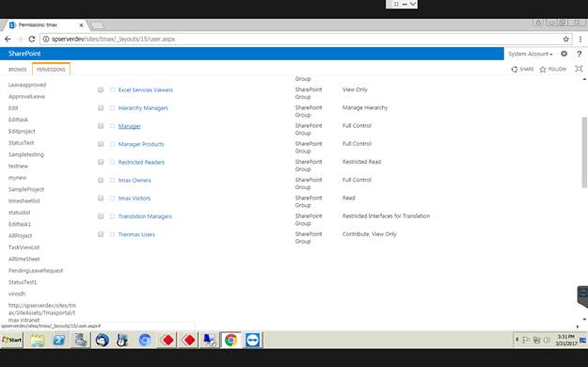Open the PendingLeaveRequest navigation link
This screenshot has width=588, height=367.
click(x=36, y=271)
